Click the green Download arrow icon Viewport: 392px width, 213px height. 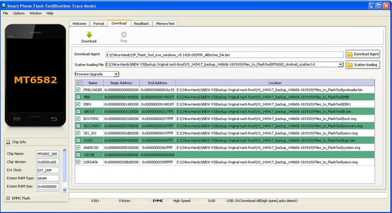(89, 34)
